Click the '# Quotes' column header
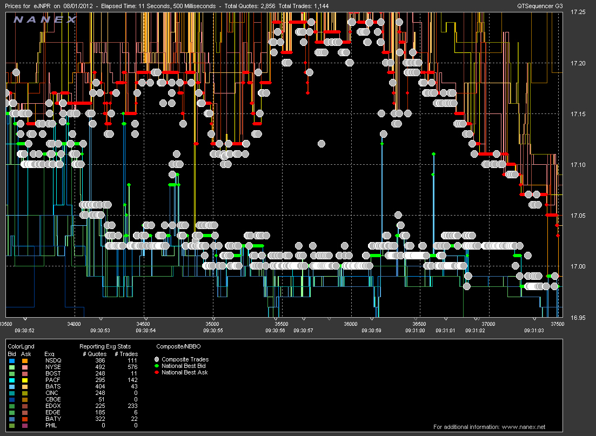 (x=95, y=354)
